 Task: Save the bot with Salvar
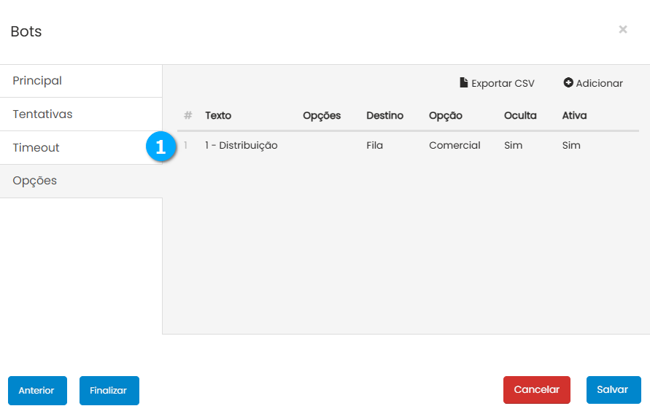tap(613, 390)
